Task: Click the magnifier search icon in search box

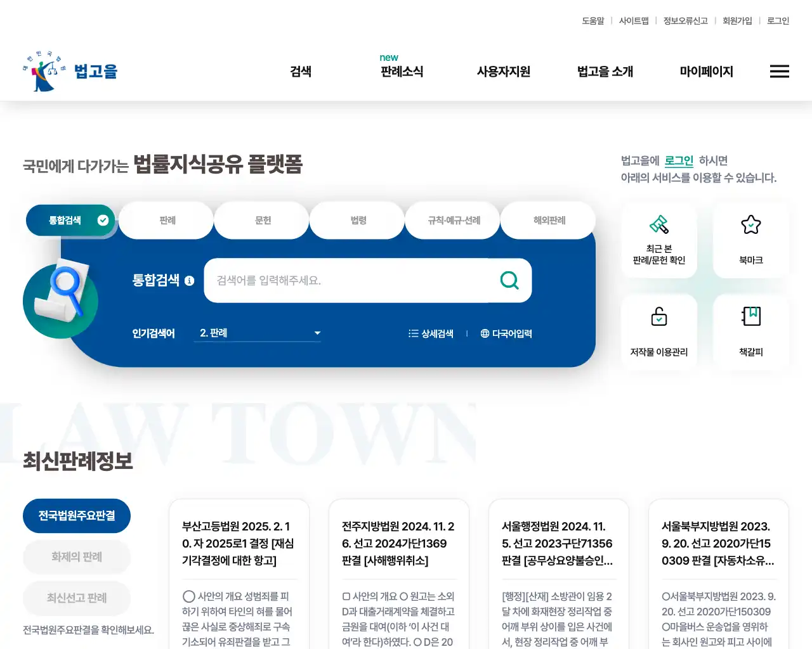Action: coord(509,280)
